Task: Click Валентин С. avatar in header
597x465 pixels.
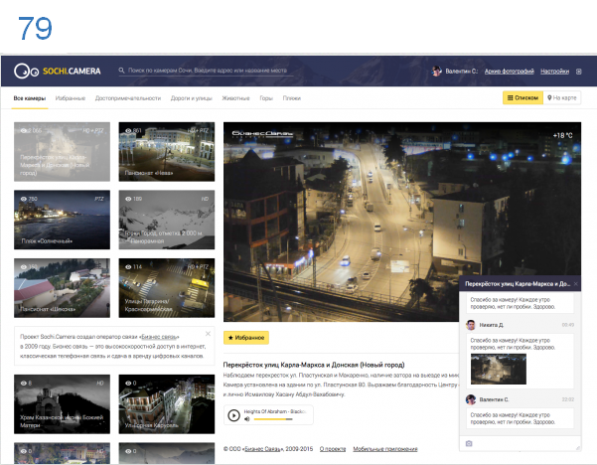Action: [x=436, y=72]
